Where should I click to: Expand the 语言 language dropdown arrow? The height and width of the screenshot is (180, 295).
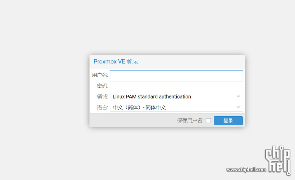click(238, 107)
